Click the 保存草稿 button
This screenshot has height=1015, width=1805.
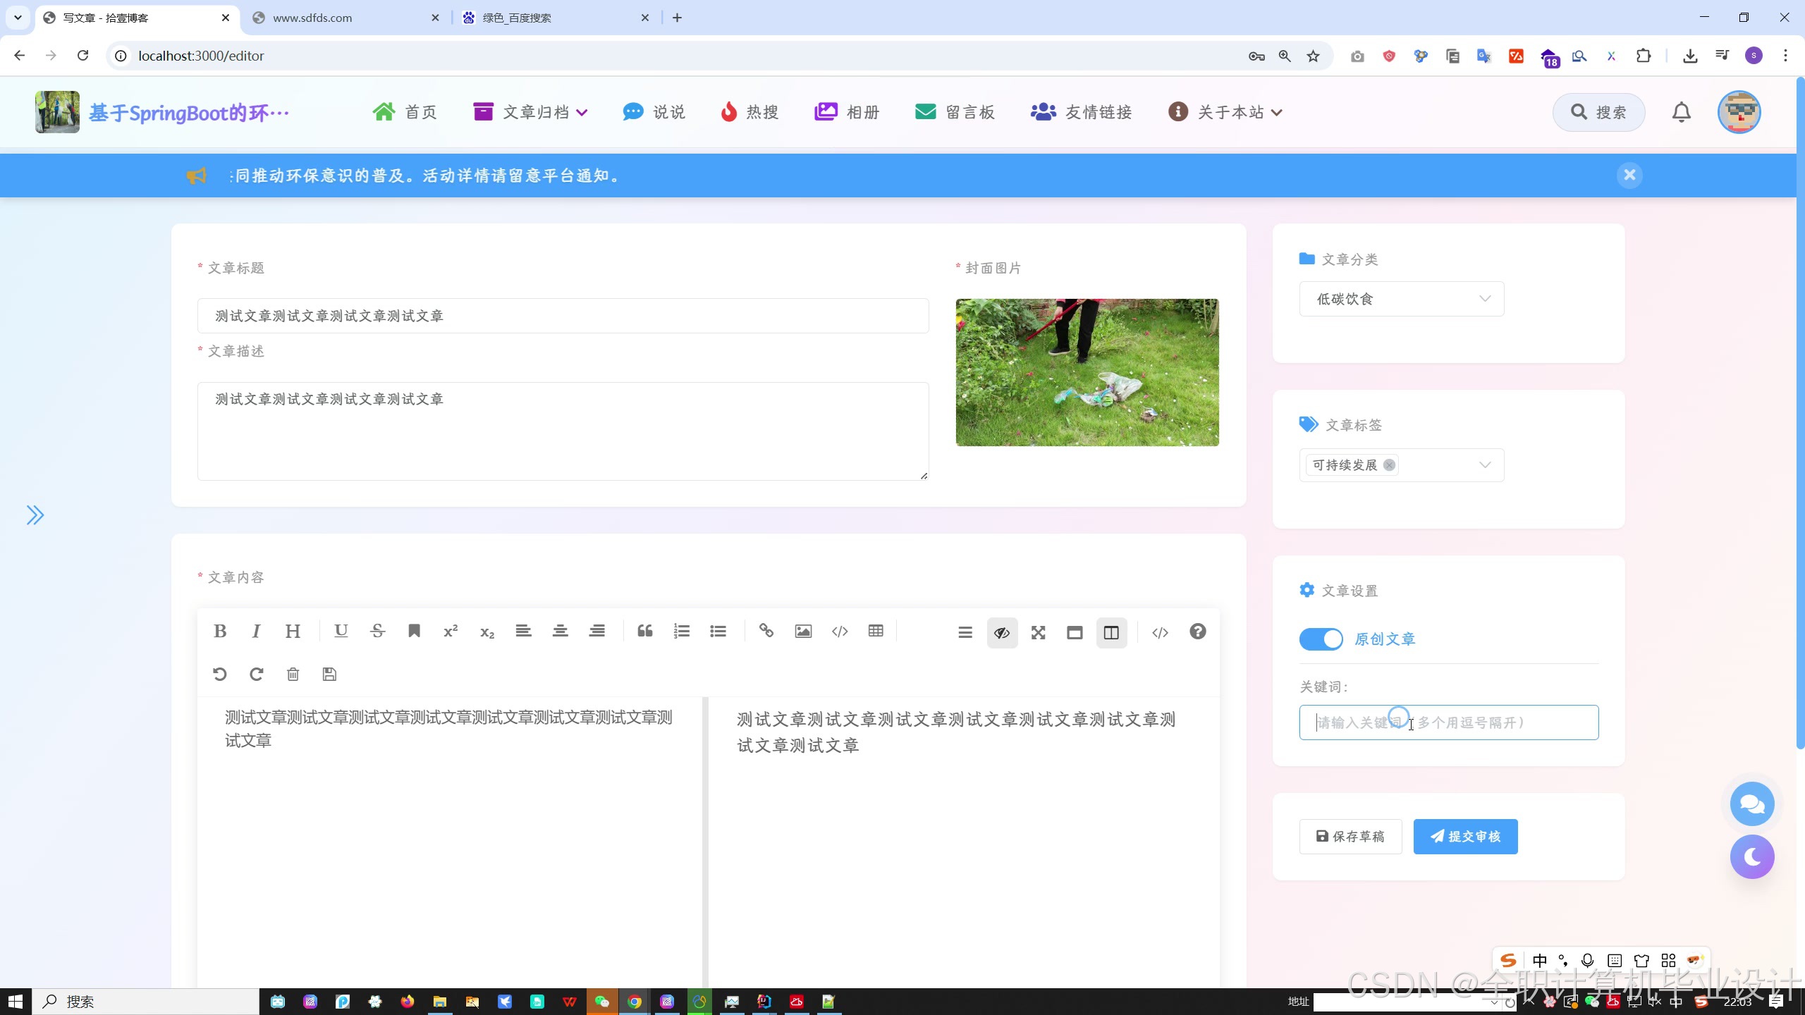(x=1350, y=837)
